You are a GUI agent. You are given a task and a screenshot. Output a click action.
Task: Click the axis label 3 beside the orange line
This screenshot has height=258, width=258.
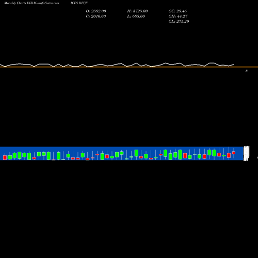tap(247, 71)
